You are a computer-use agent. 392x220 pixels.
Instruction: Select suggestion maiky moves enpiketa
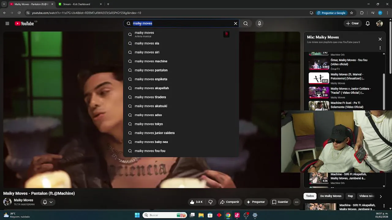[181, 79]
